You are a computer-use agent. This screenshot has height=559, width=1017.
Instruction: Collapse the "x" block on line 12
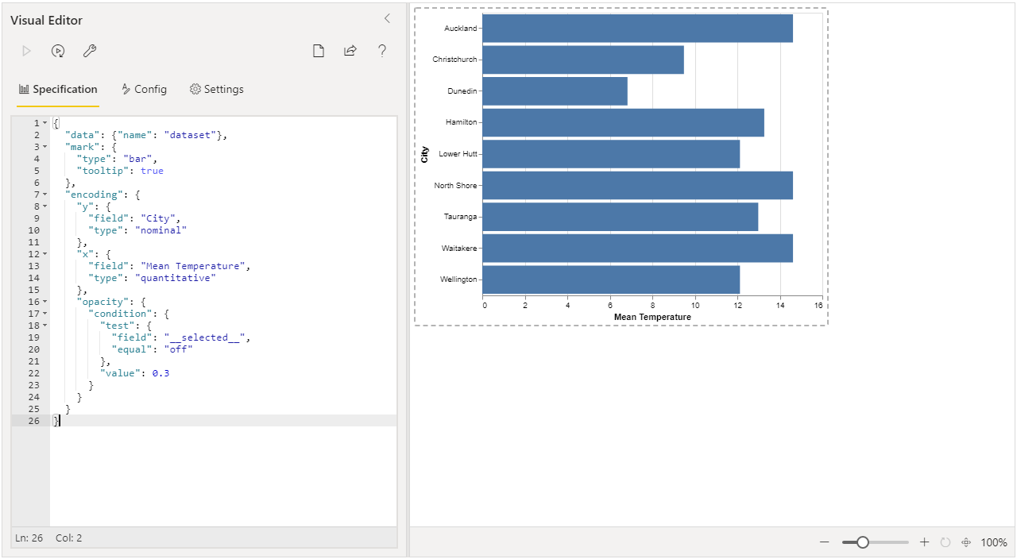pos(44,254)
